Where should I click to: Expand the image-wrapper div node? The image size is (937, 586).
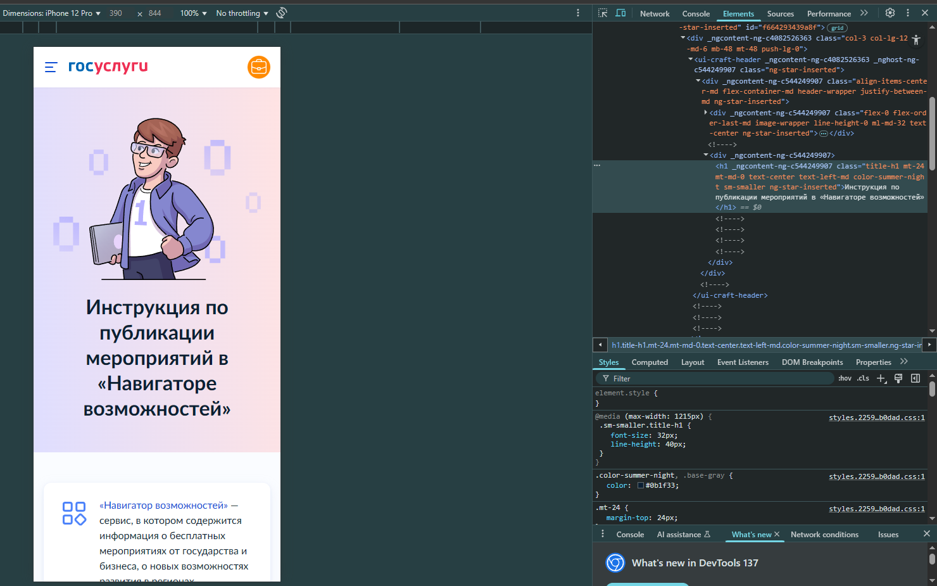coord(706,113)
